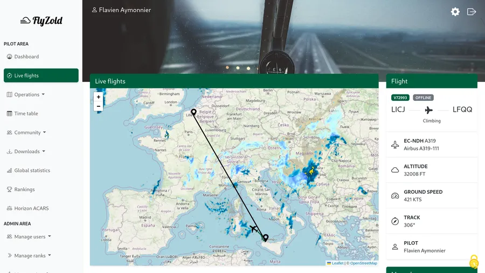Zoom in on the live flights map

[x=98, y=97]
